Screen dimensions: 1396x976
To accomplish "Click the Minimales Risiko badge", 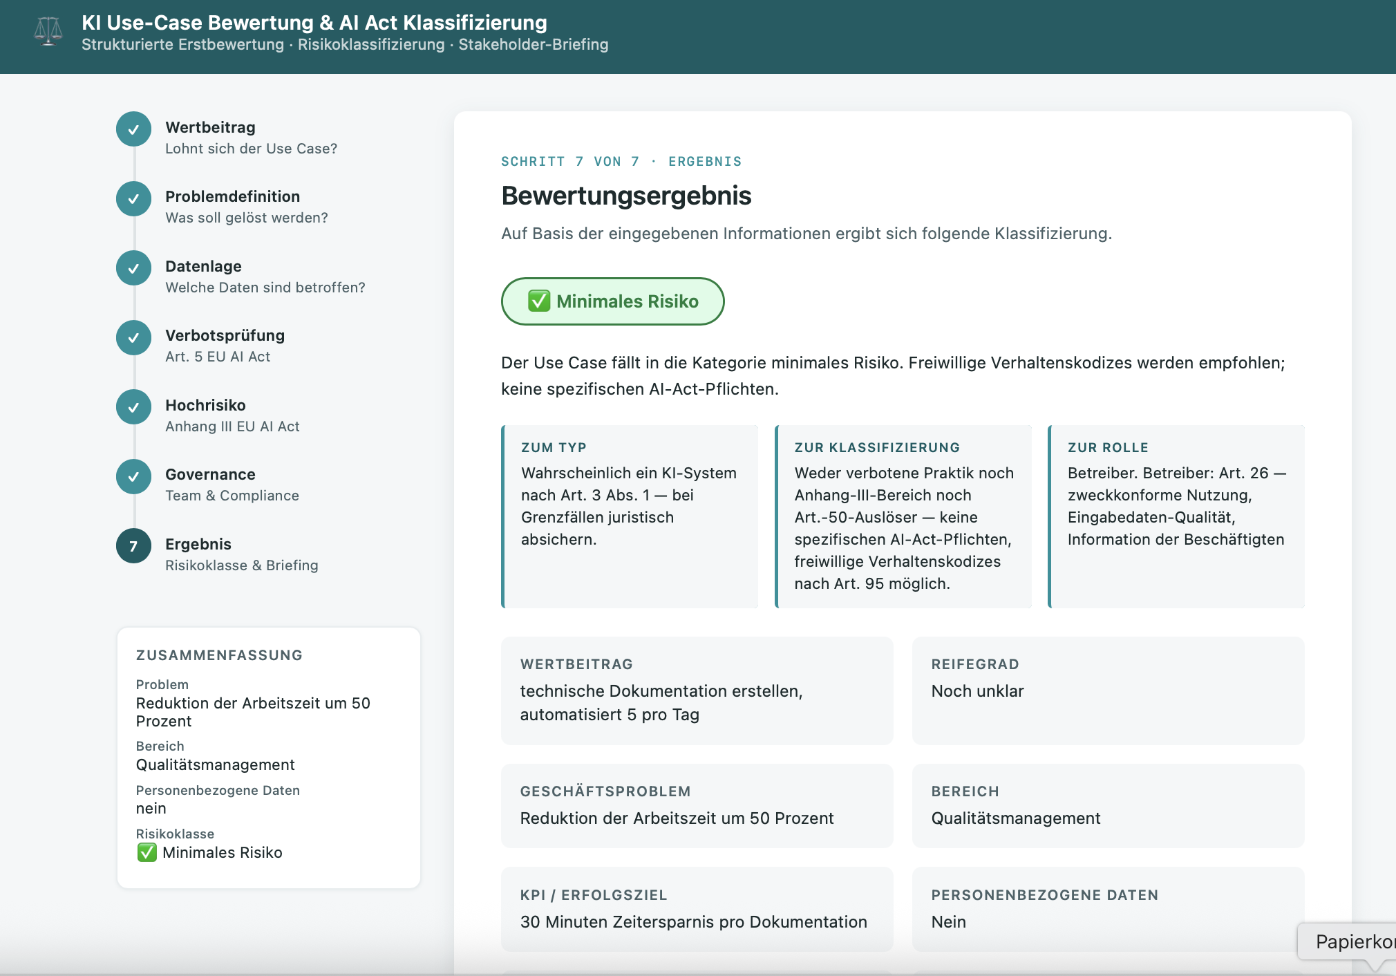I will coord(613,301).
